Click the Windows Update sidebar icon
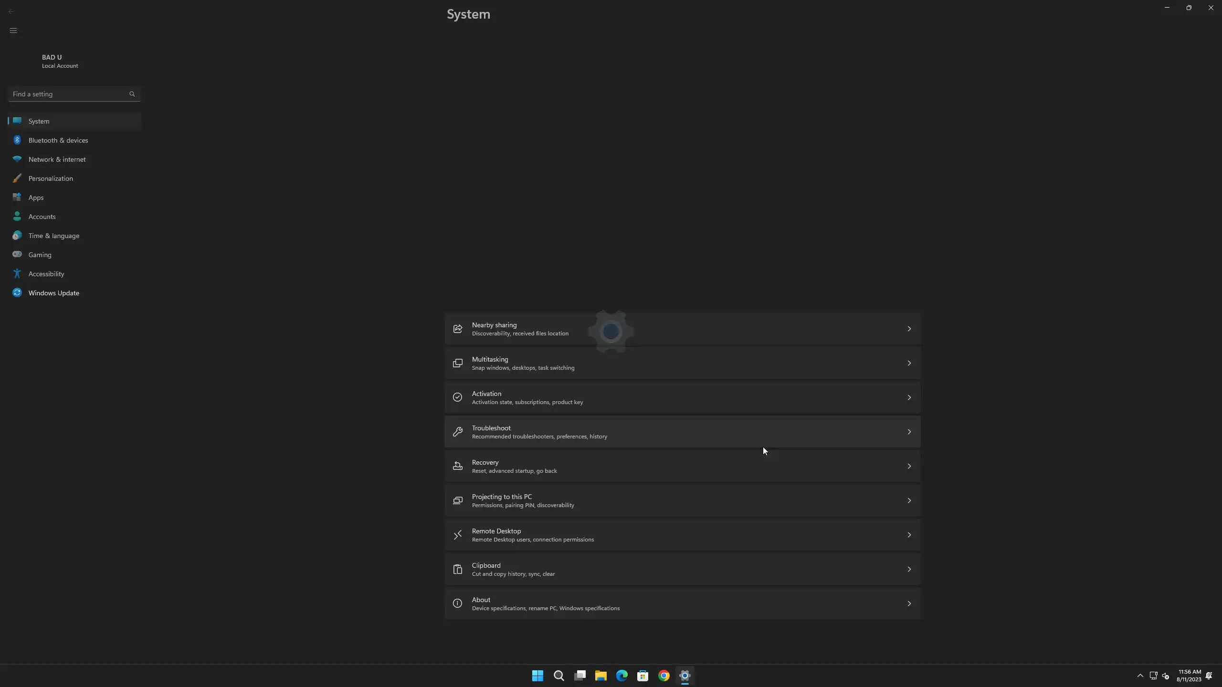This screenshot has height=687, width=1222. [x=17, y=292]
